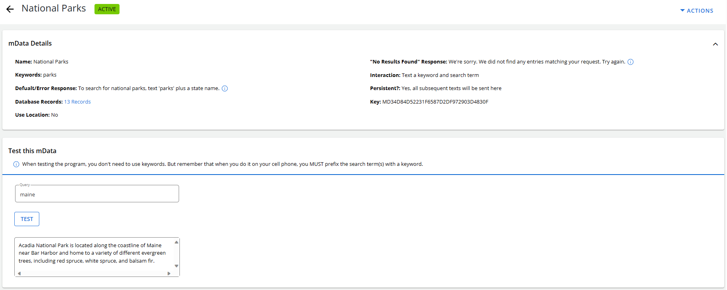Click the Keywords value 'parks'
This screenshot has height=290, width=727.
[x=50, y=75]
